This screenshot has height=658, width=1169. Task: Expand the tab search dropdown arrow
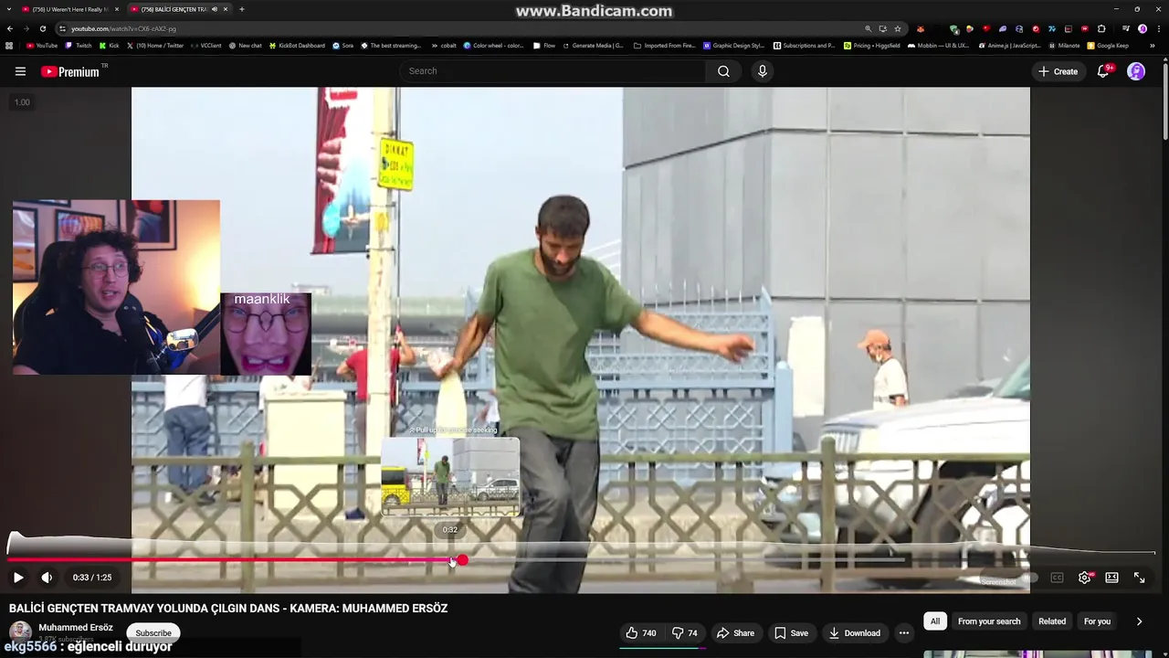click(x=9, y=9)
